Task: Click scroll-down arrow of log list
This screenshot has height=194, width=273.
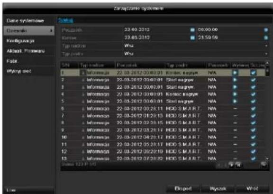Action: point(267,158)
